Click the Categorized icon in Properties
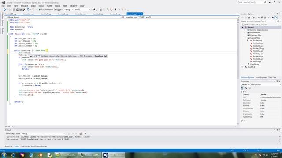 (x=242, y=88)
